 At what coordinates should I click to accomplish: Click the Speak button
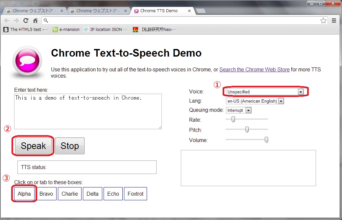click(x=33, y=146)
